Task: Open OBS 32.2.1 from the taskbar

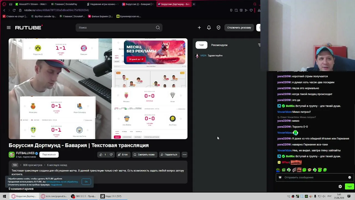Action: (83, 196)
